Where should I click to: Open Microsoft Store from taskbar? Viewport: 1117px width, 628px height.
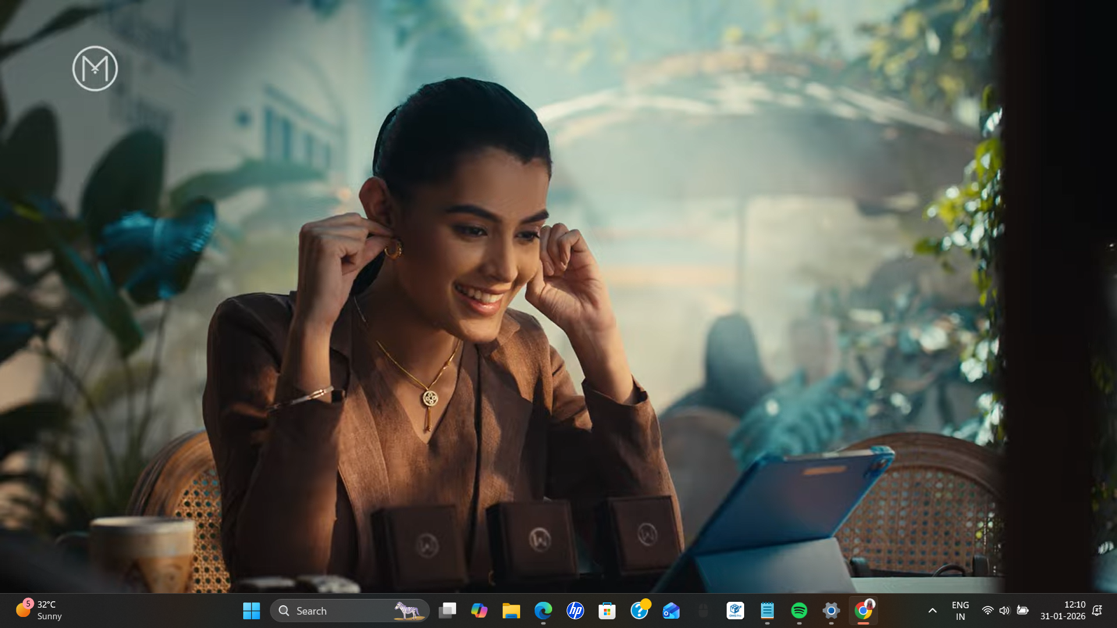(607, 611)
